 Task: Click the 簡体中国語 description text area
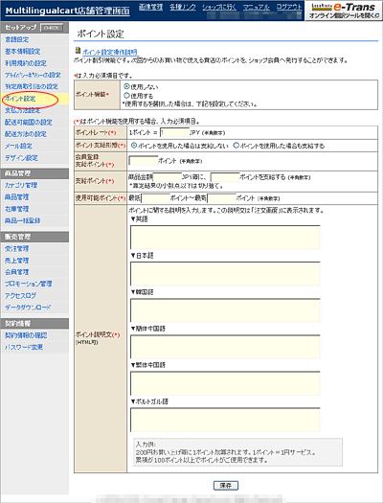coord(225,347)
